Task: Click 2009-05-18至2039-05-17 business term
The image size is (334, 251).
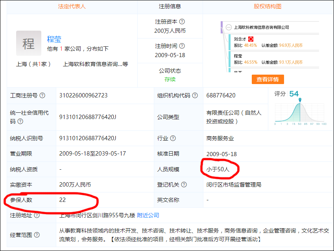Action: tap(92, 154)
